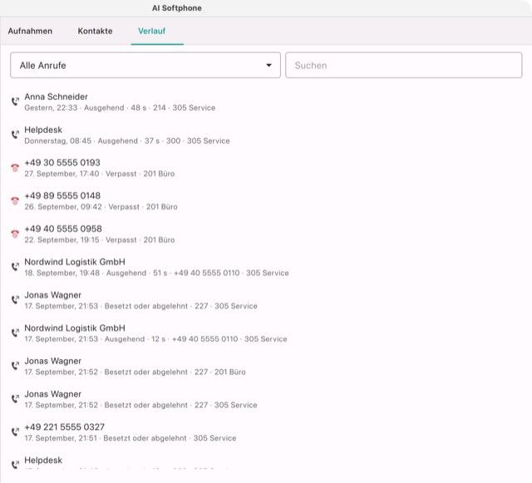Click call icon of Nordwind Logistik 17. September entry
This screenshot has width=532, height=483.
pyautogui.click(x=15, y=333)
